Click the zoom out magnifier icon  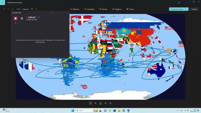8,9
